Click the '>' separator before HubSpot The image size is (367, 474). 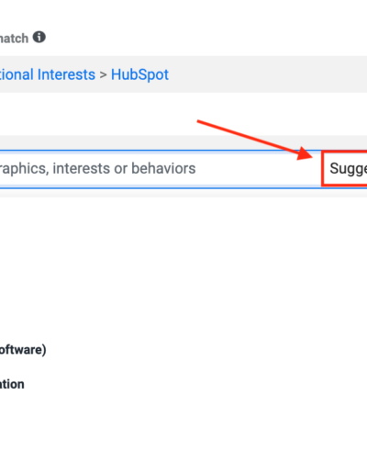pyautogui.click(x=103, y=75)
